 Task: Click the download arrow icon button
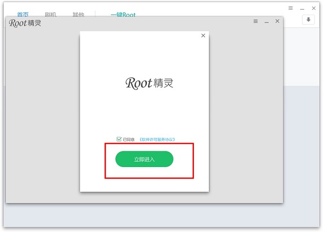tap(308, 20)
